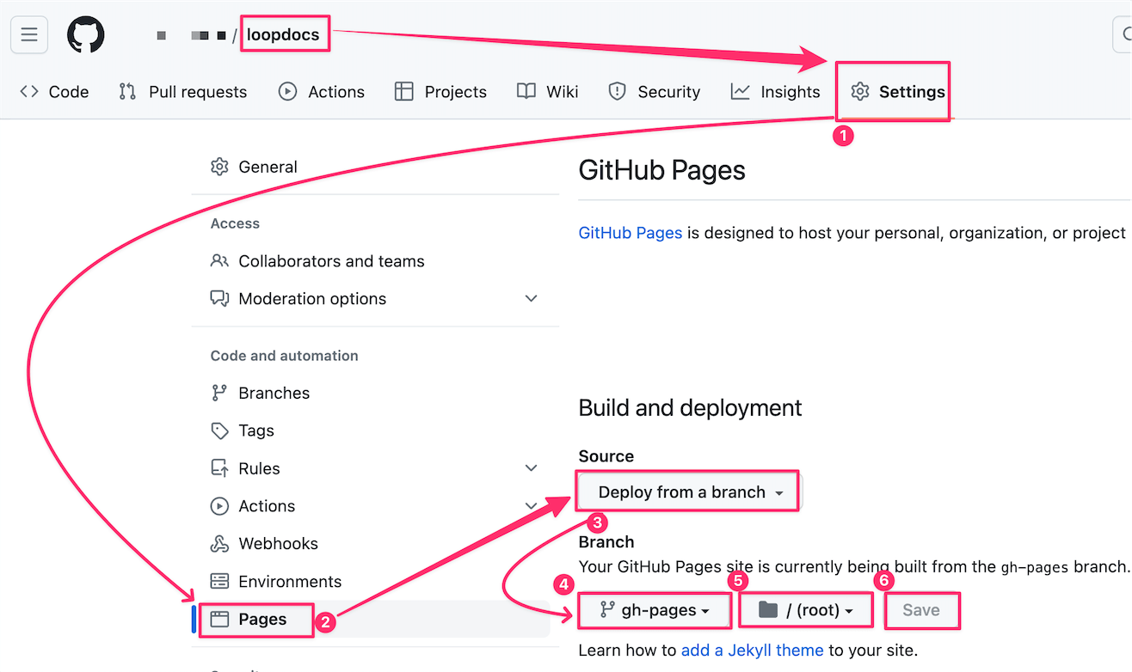
Task: Expand the Moderation options section
Action: coord(531,299)
